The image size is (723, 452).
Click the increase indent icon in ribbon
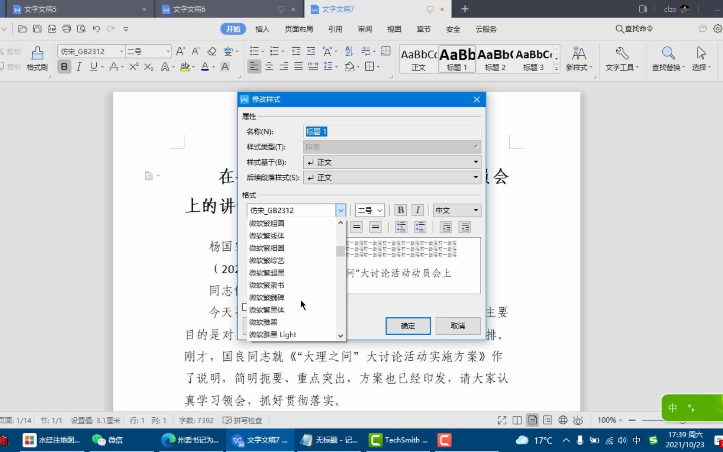(x=311, y=51)
